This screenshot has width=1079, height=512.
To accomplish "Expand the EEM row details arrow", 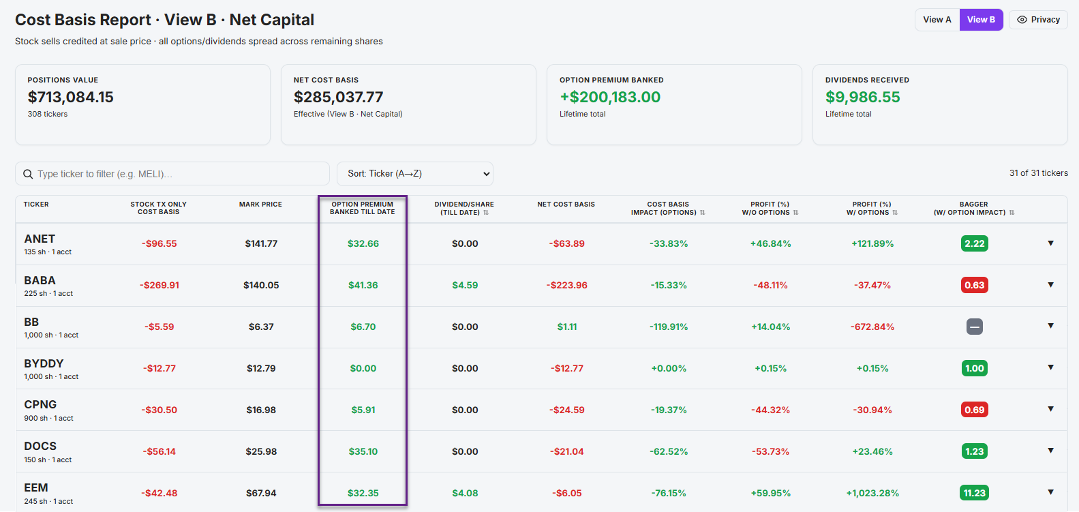I will point(1050,492).
